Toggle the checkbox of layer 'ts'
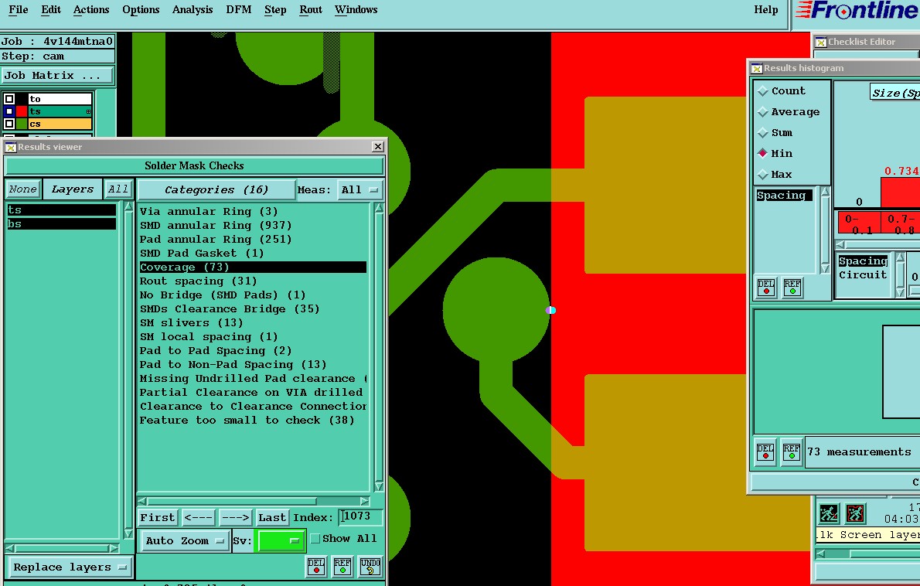Viewport: 920px width, 586px height. tap(9, 111)
